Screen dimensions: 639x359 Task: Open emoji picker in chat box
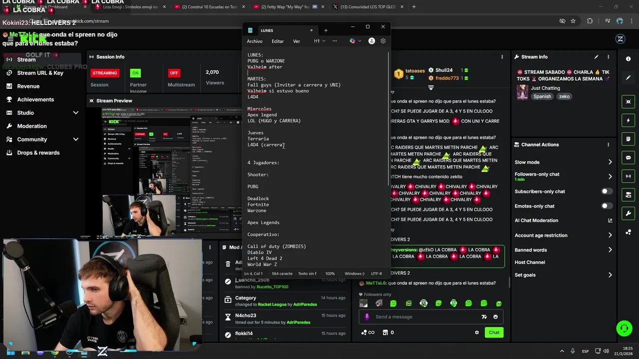coord(495,317)
